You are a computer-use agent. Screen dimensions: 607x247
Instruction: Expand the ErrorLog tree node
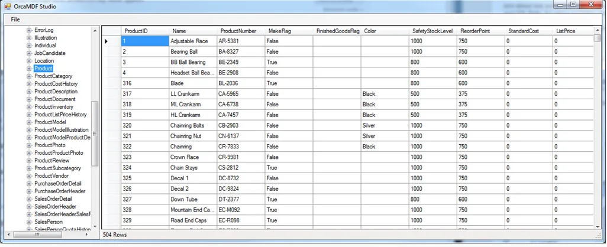click(29, 30)
